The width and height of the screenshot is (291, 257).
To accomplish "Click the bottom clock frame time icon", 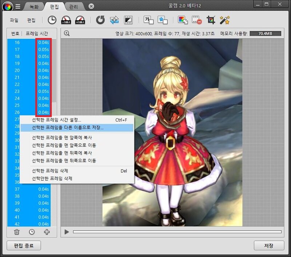I will click(32, 232).
